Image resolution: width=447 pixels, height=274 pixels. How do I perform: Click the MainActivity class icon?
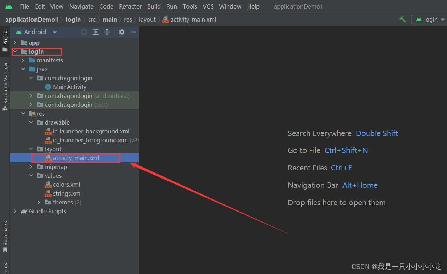tap(48, 87)
